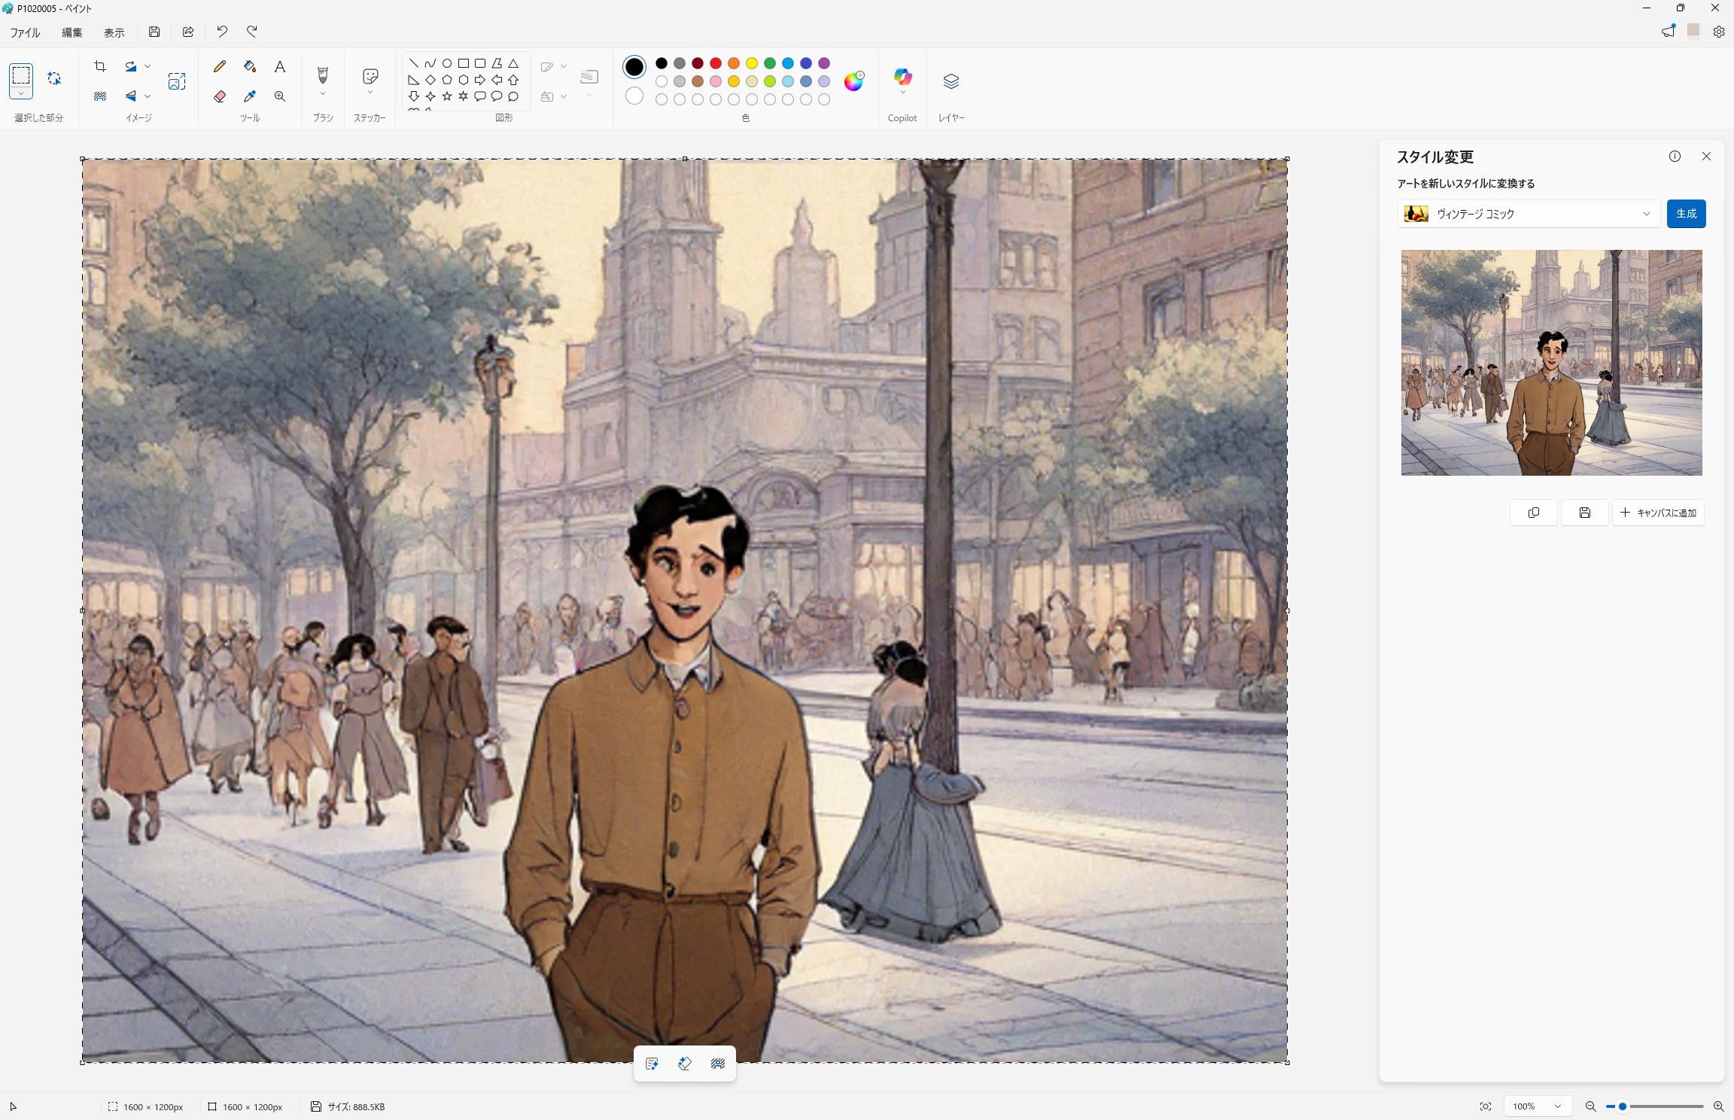Screen dimensions: 1734x1120
Task: Select the Text tool
Action: pyautogui.click(x=280, y=66)
